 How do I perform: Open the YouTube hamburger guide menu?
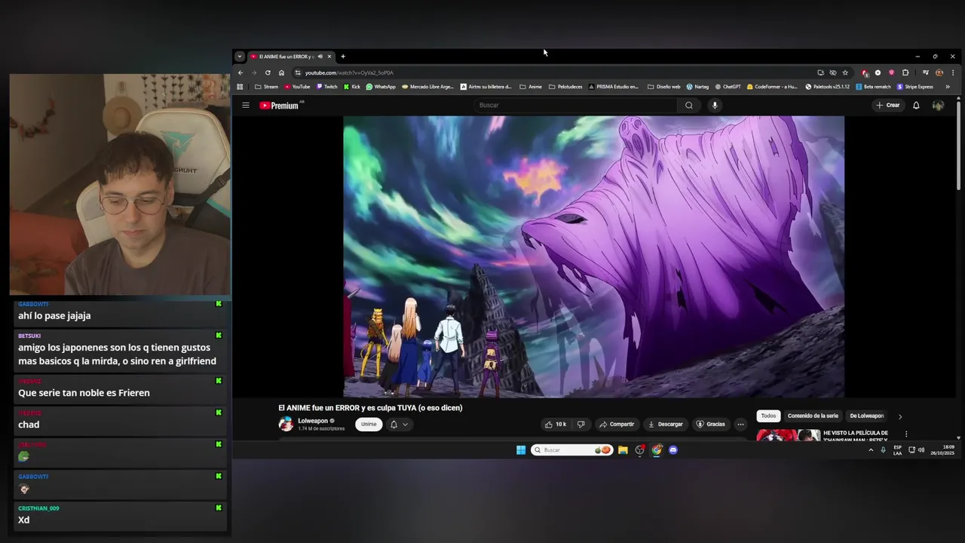246,106
